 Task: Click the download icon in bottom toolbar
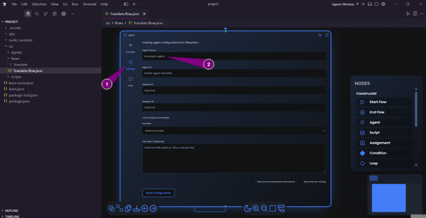136,208
